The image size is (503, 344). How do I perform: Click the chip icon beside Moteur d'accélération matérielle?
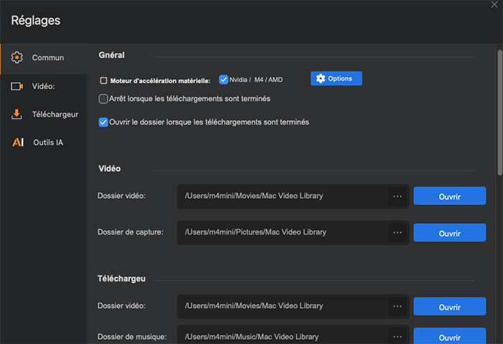(103, 81)
